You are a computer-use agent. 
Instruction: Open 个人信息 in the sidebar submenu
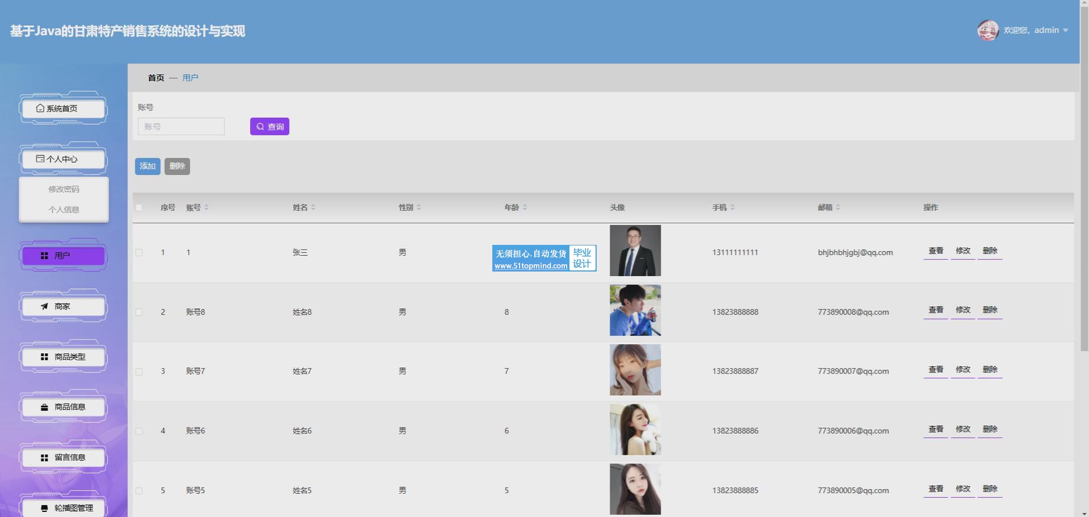(64, 210)
